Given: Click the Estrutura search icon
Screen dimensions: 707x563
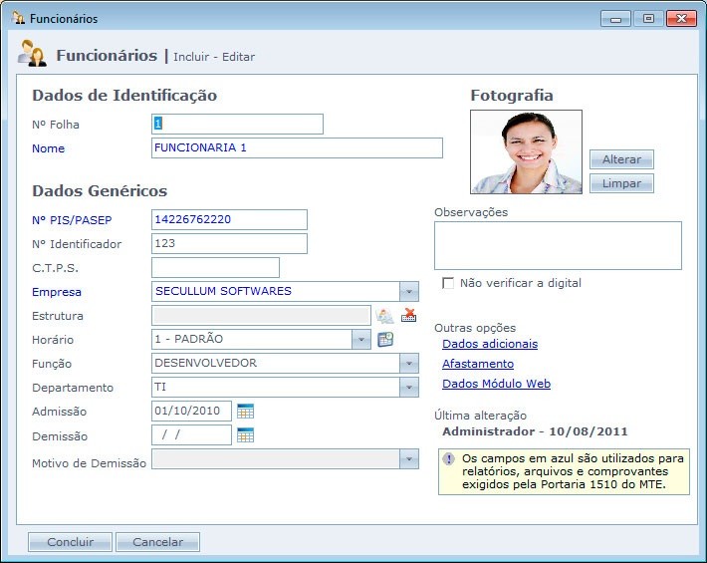Looking at the screenshot, I should [x=385, y=316].
